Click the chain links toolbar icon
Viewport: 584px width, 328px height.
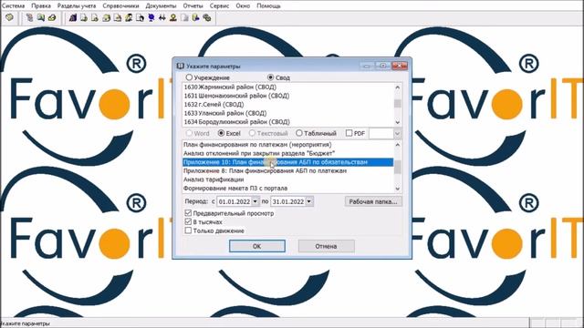207,17
